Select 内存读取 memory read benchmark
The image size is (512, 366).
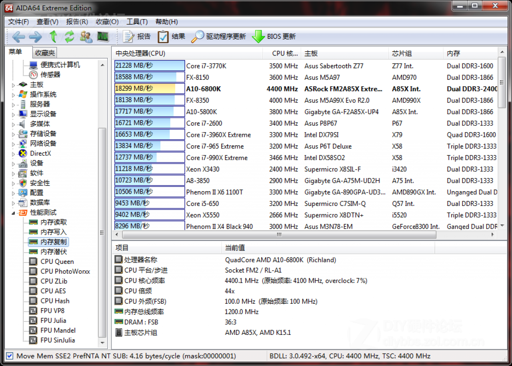pos(54,222)
